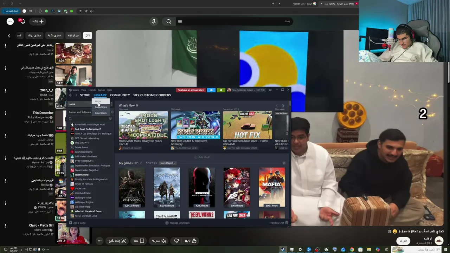Select Collections in the Library dropdown

pyautogui.click(x=101, y=107)
